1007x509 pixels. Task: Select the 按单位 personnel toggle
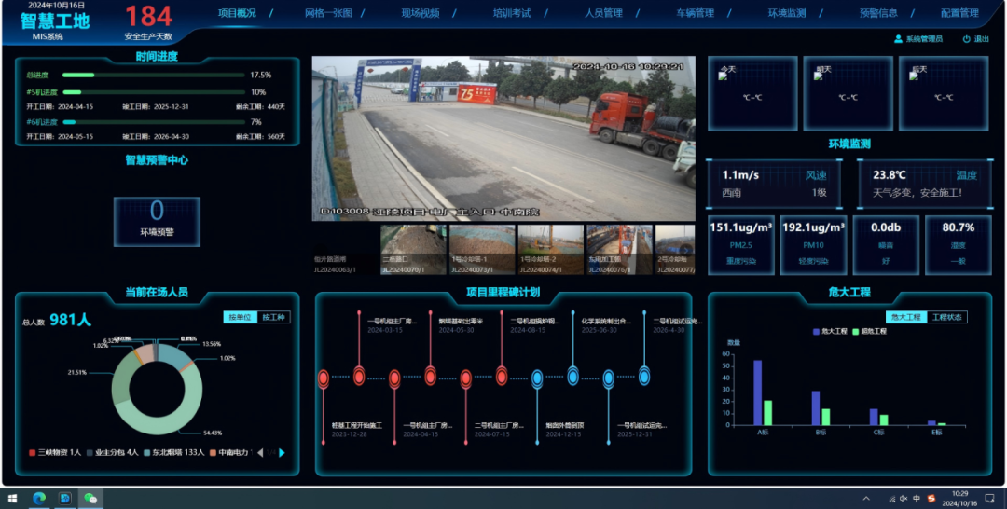(240, 318)
